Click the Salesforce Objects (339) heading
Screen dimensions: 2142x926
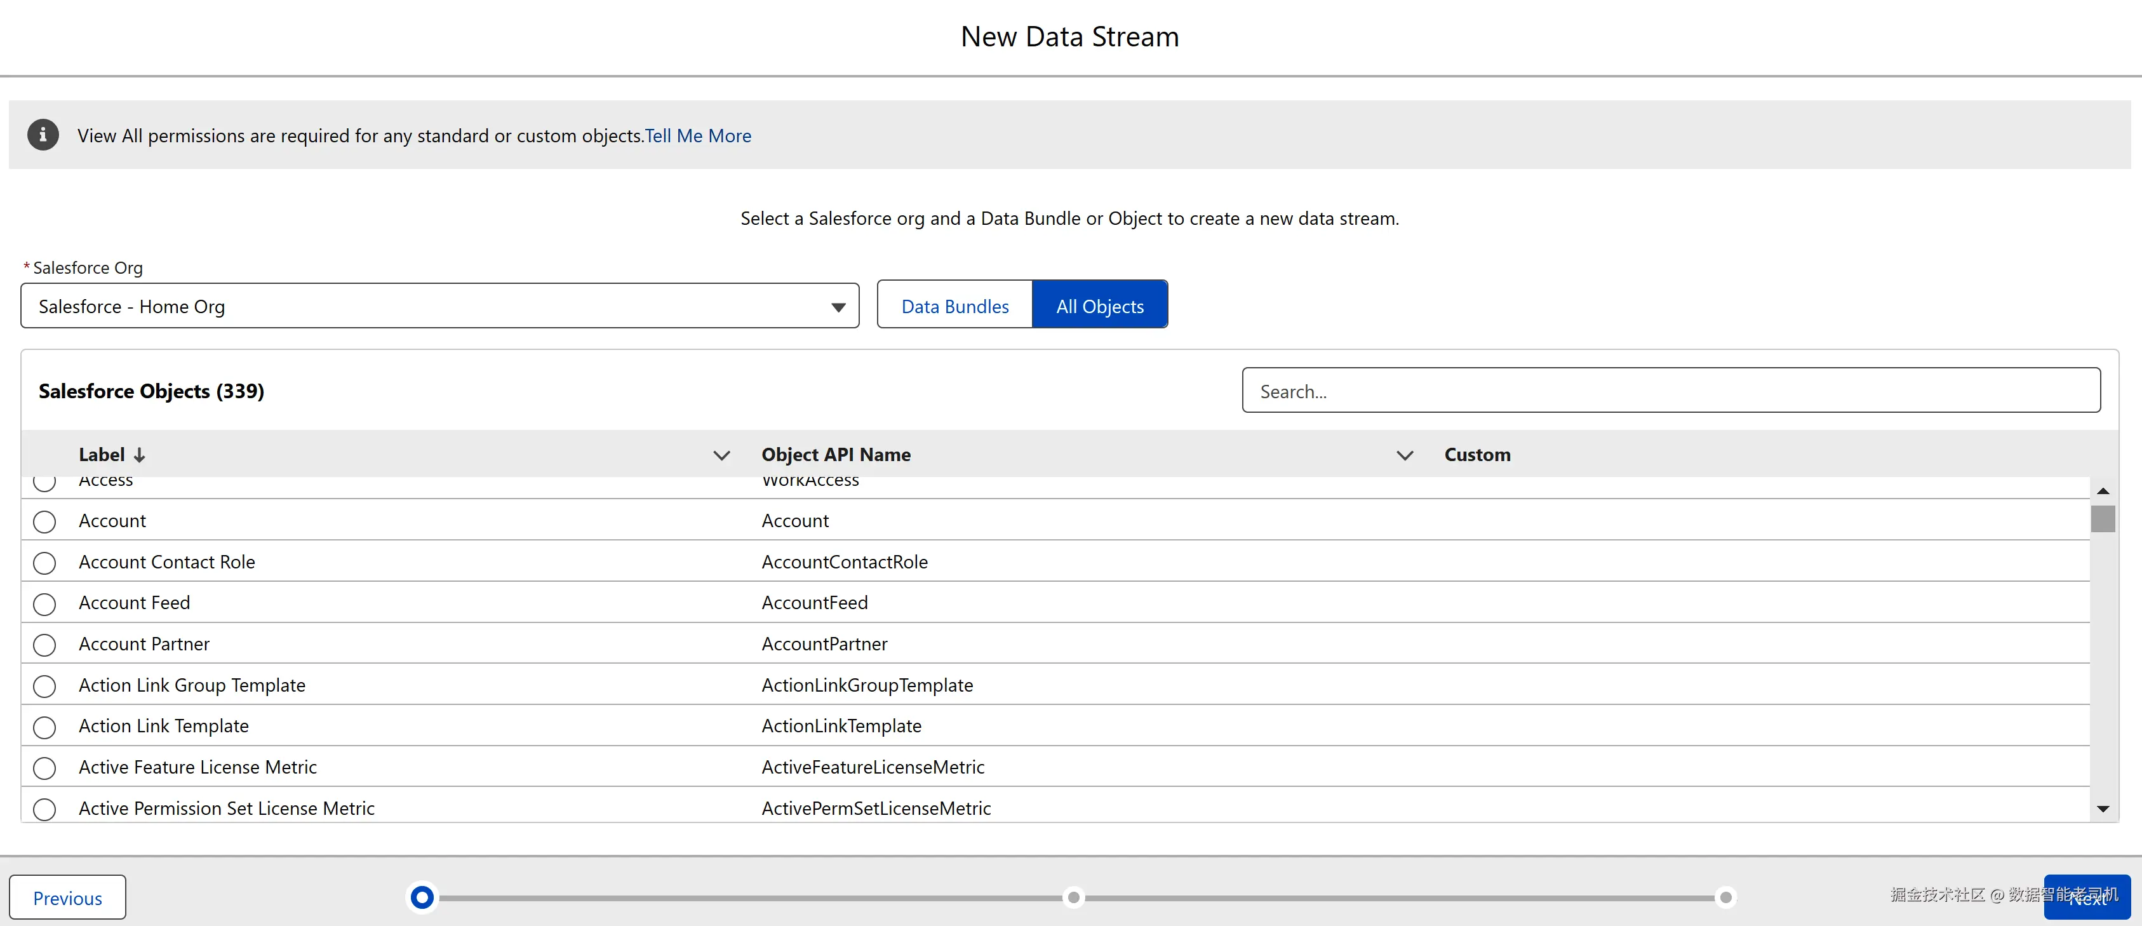(151, 391)
